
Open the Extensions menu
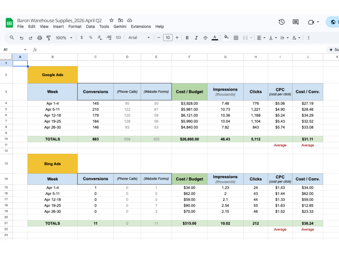tap(141, 26)
